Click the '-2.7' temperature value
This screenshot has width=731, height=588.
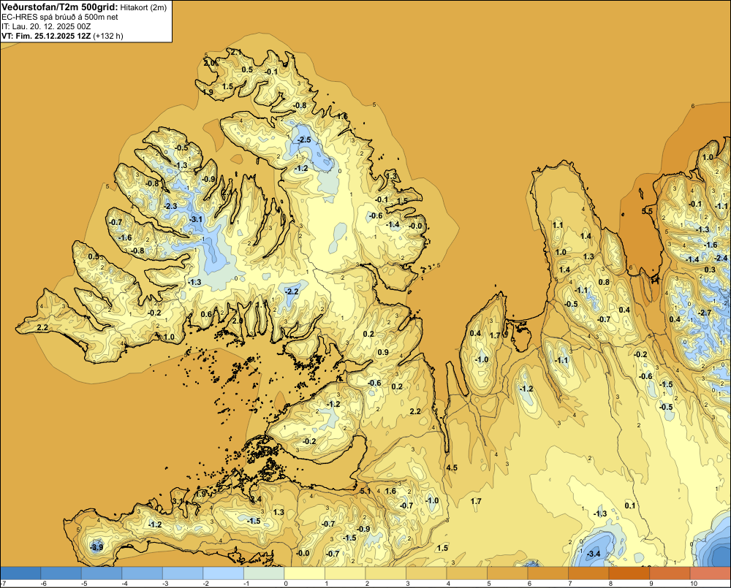(705, 313)
